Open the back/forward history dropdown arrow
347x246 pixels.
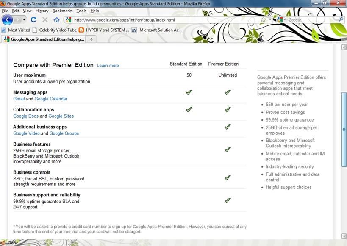pyautogui.click(x=24, y=20)
